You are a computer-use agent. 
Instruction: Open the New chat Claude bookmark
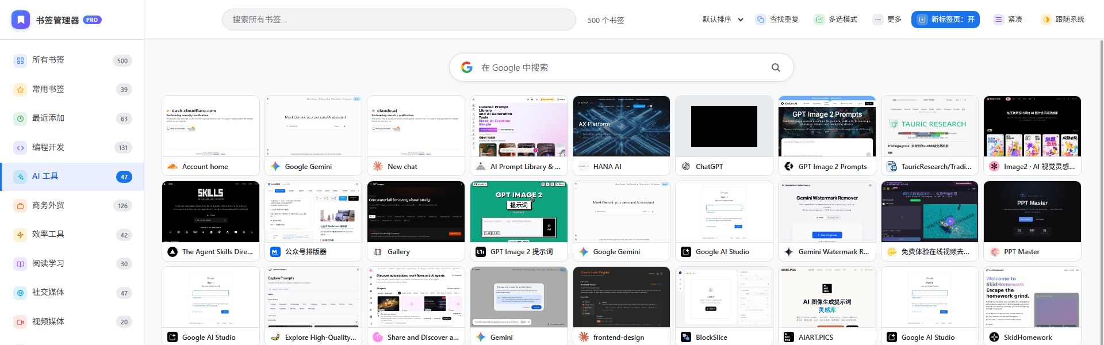coord(416,136)
